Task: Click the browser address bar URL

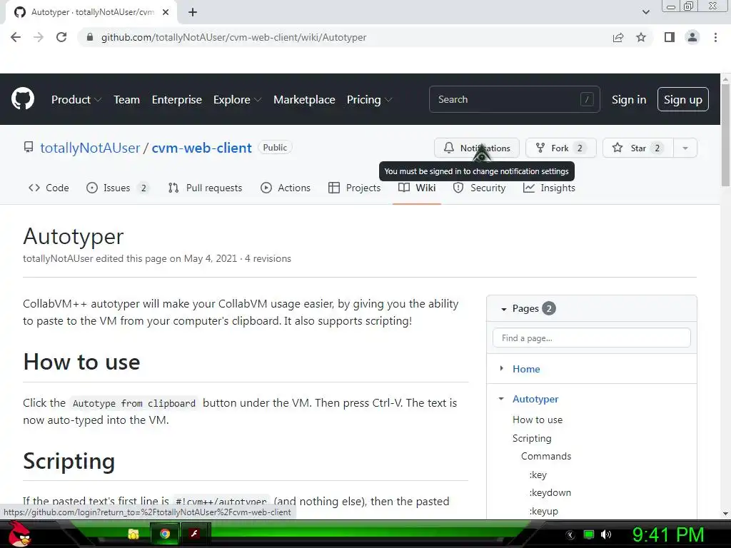Action: coord(233,37)
